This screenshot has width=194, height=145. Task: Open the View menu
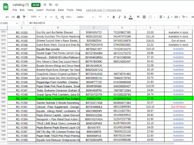(x=30, y=10)
